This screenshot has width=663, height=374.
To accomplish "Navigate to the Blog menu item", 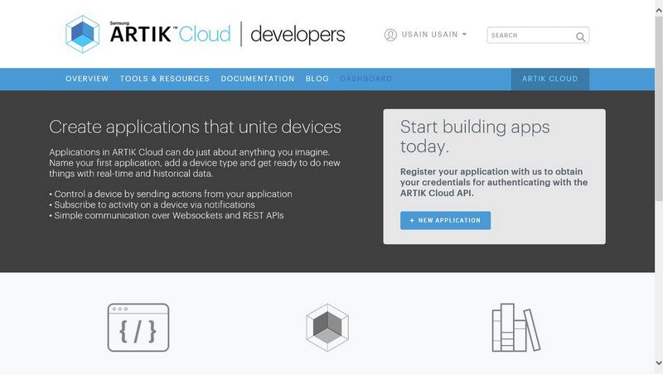I will pyautogui.click(x=317, y=79).
